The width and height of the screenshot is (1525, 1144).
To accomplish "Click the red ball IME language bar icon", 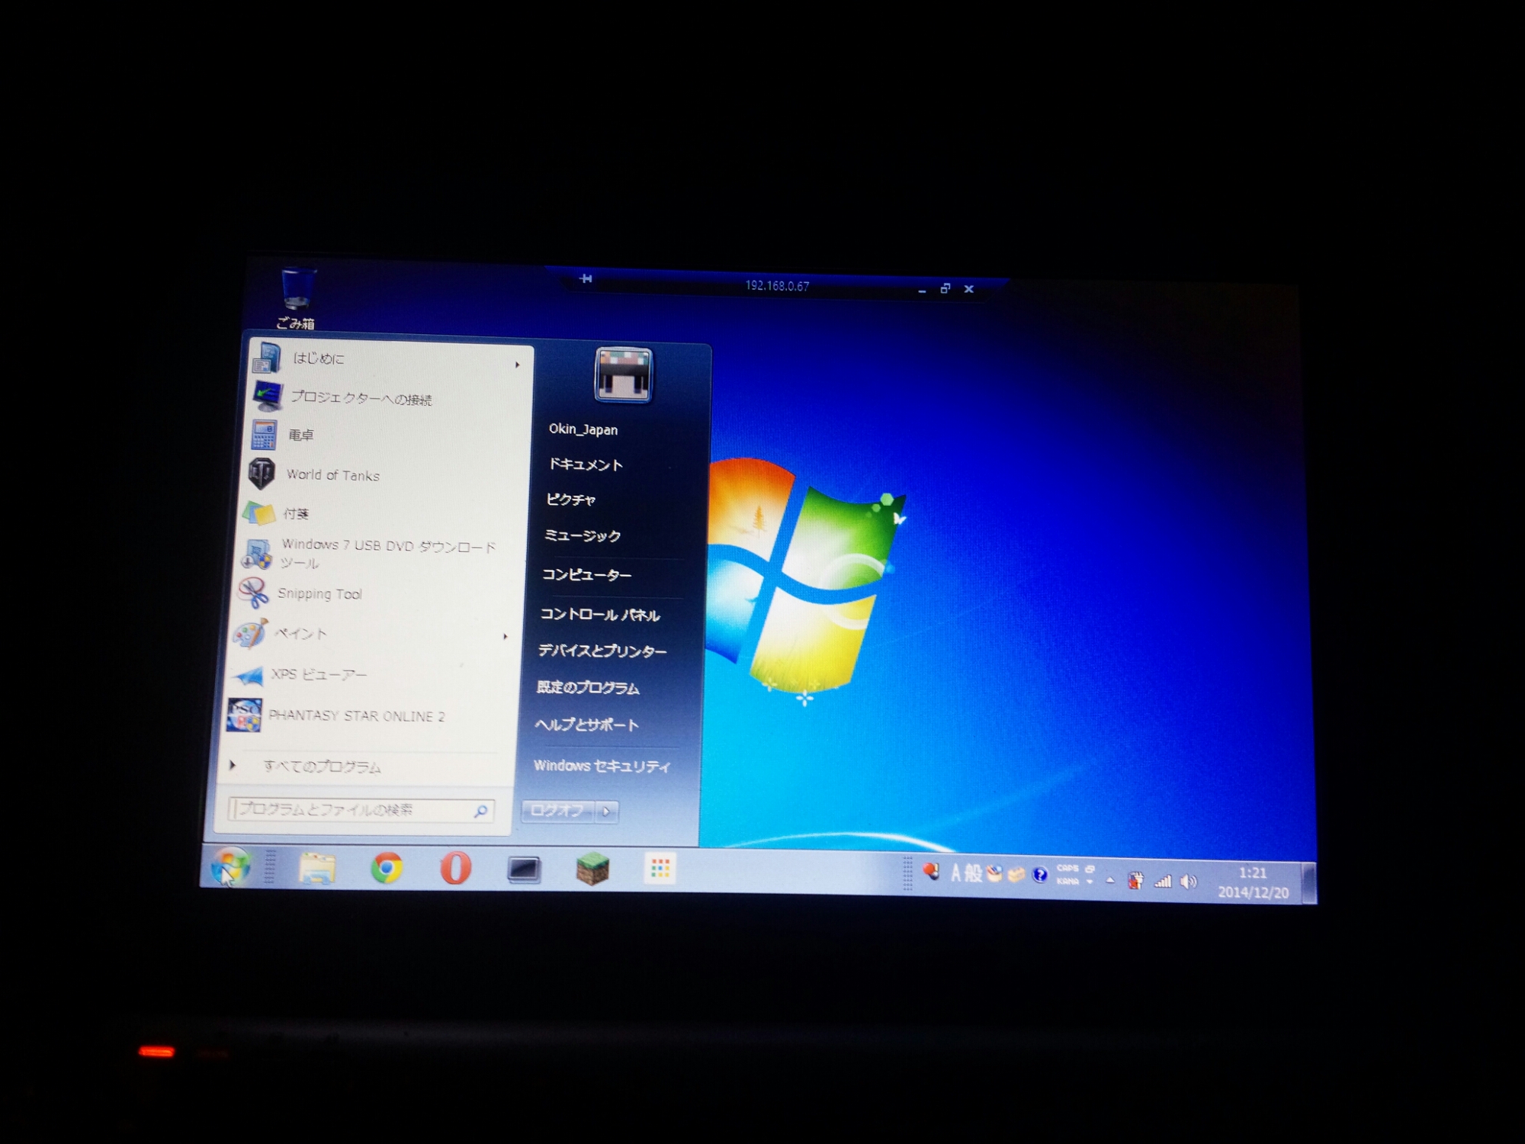I will point(931,871).
